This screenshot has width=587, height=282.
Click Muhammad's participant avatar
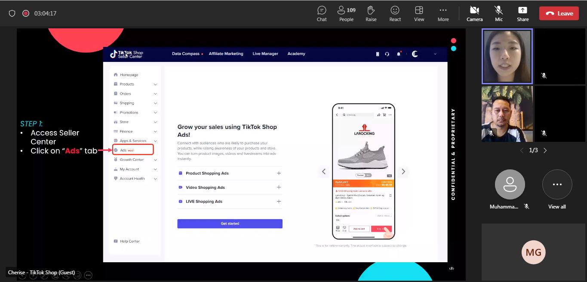click(510, 184)
